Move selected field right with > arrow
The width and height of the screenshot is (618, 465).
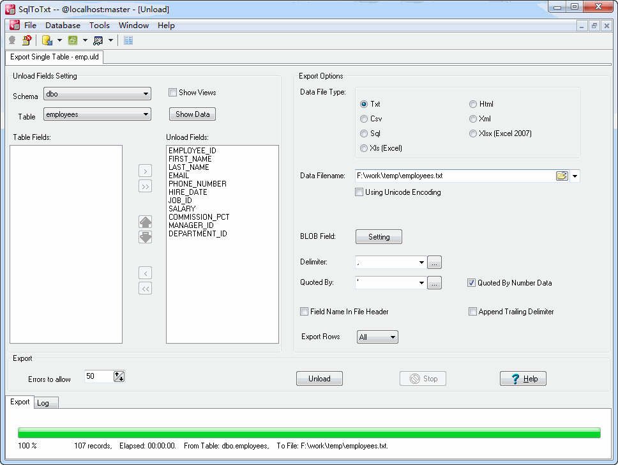pyautogui.click(x=146, y=171)
